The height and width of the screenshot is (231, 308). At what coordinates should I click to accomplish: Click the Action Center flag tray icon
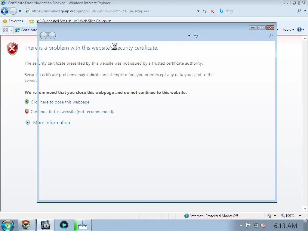click(248, 225)
